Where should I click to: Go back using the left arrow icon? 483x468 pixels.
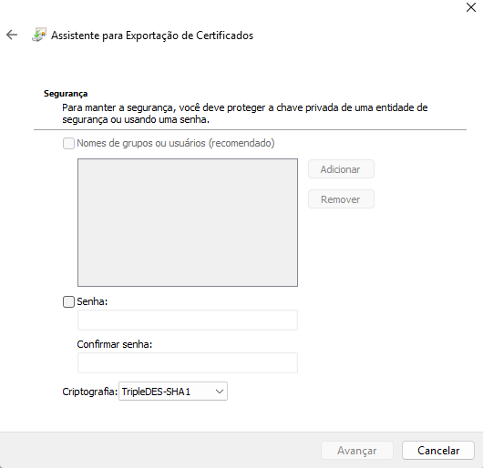[12, 35]
